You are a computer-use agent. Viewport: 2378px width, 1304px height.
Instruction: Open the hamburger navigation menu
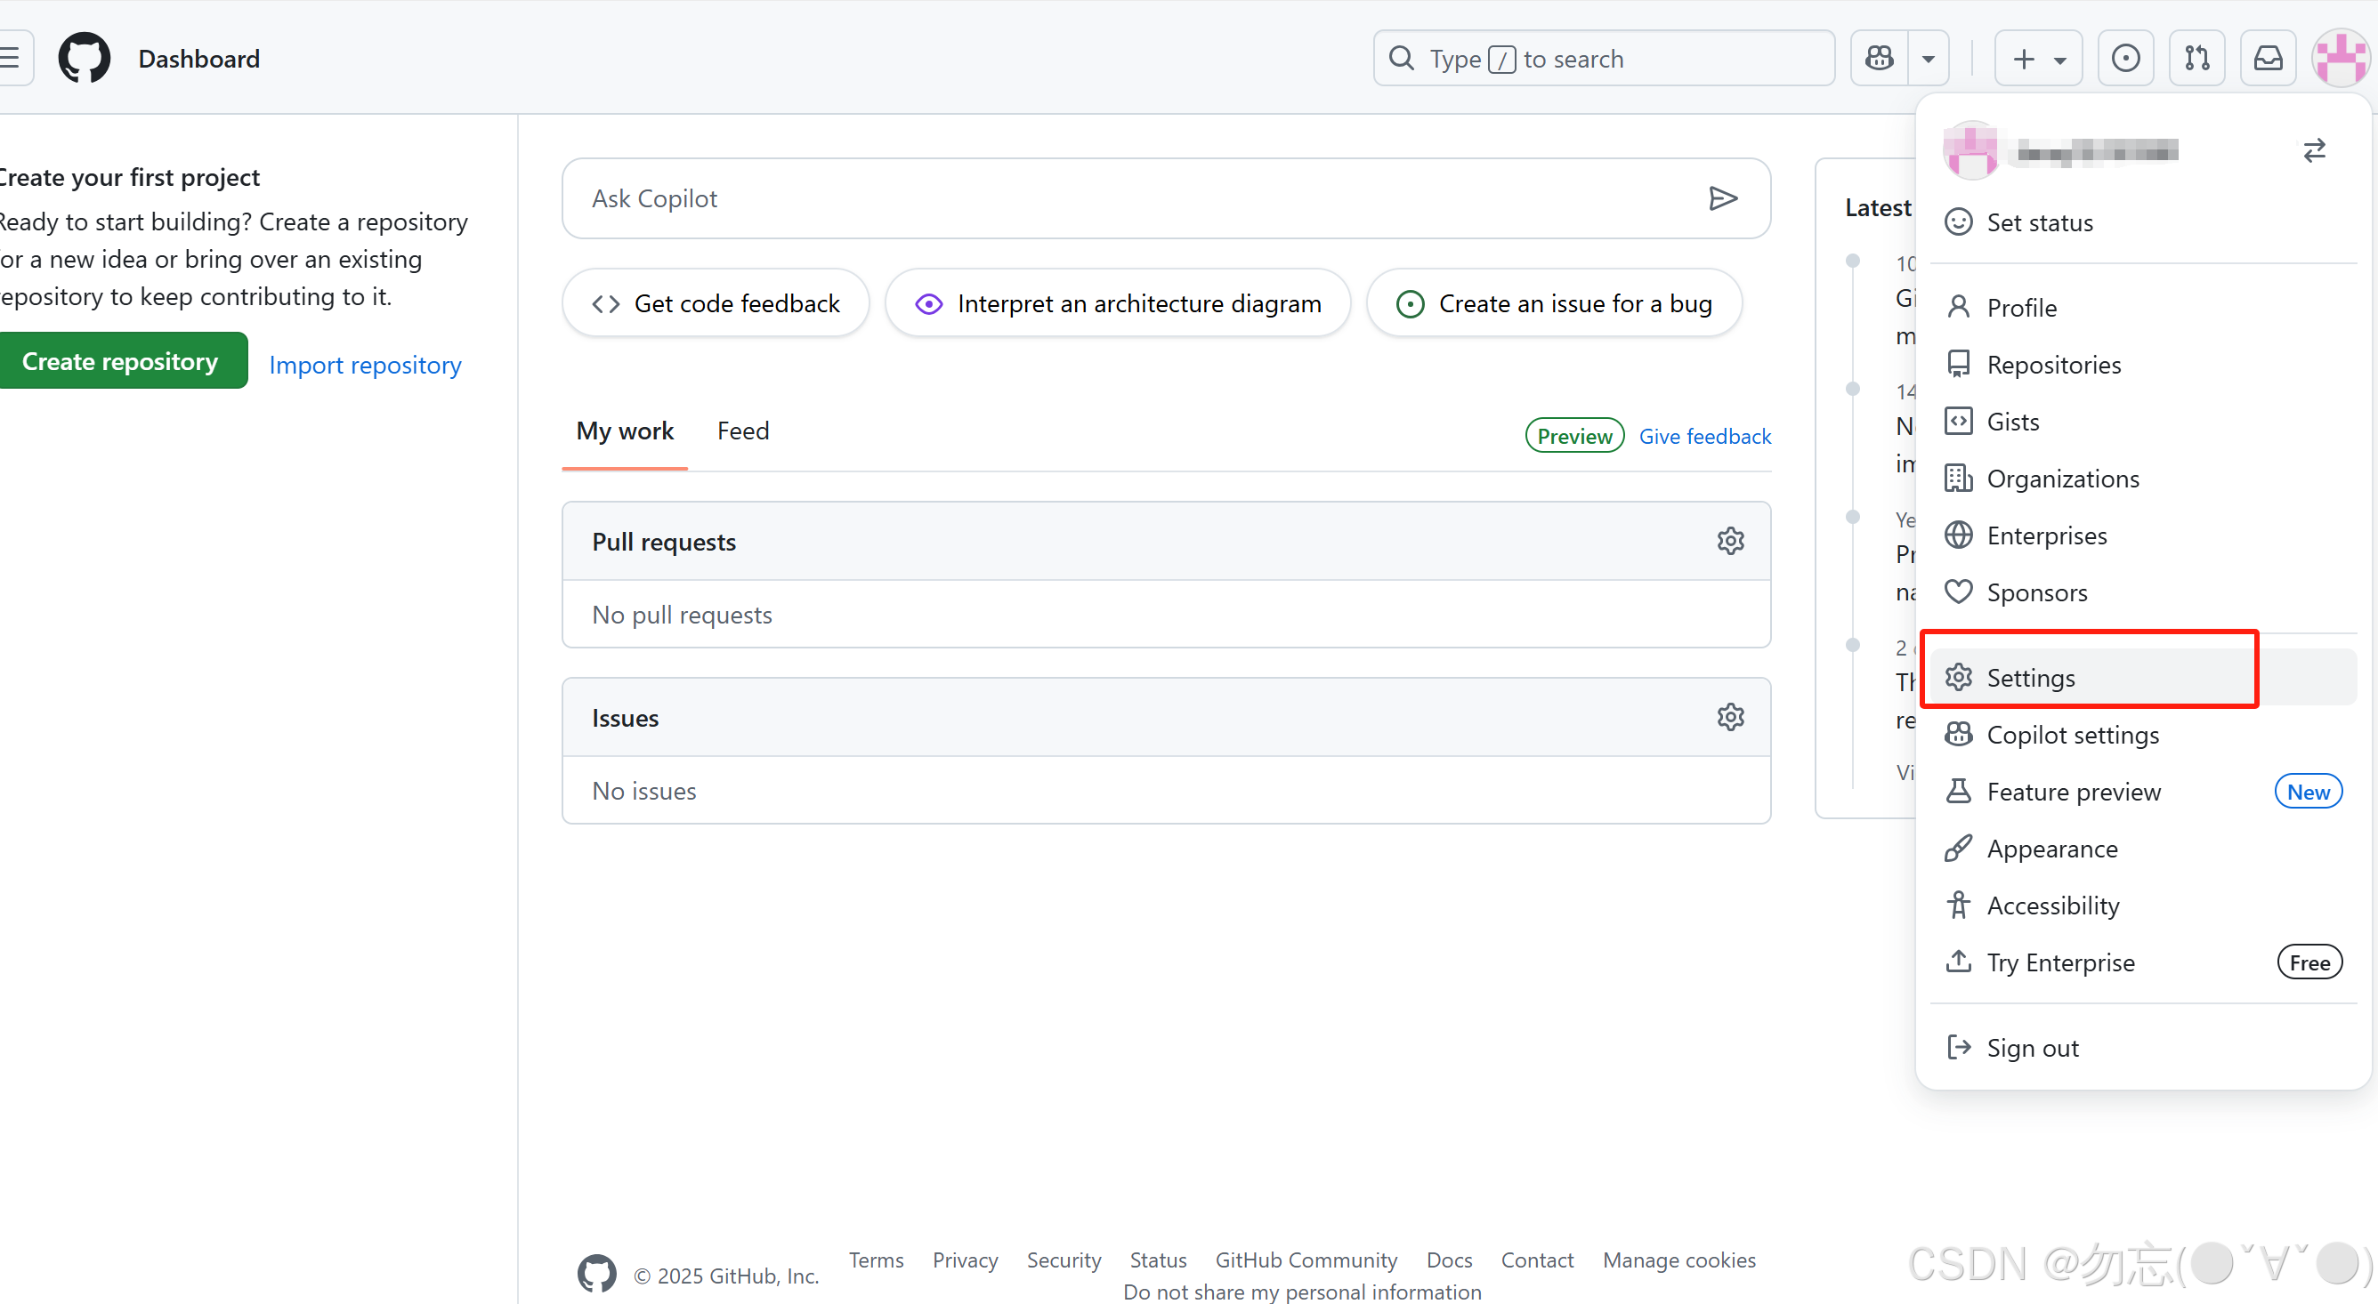coord(9,57)
